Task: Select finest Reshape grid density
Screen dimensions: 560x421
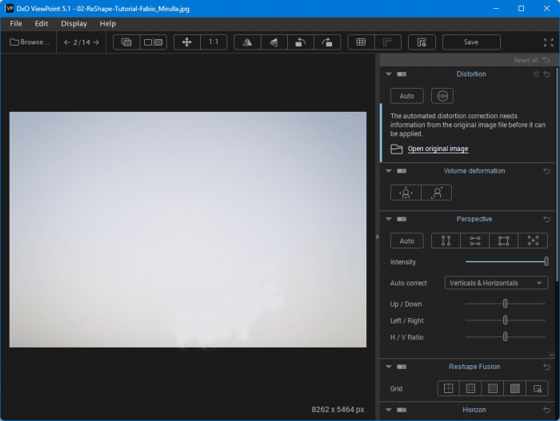Action: (515, 388)
